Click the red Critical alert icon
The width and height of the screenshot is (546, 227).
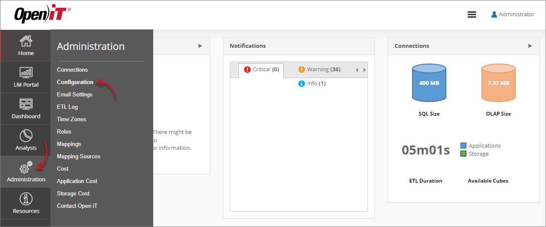pos(247,70)
